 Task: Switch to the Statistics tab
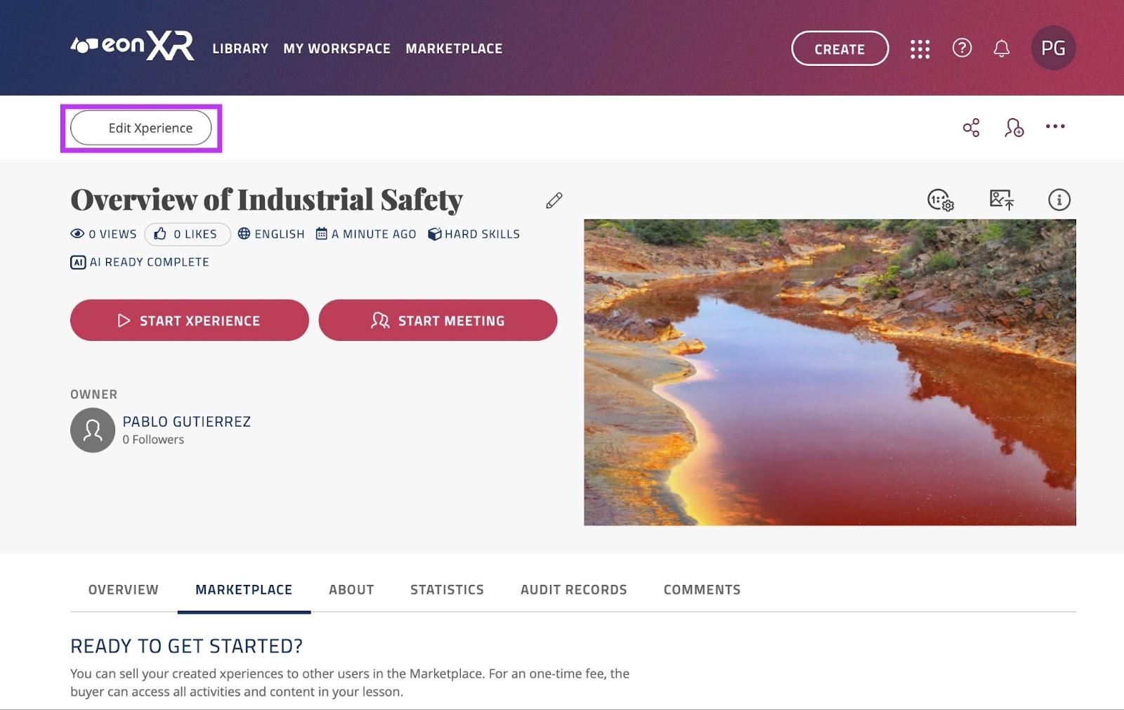pos(447,590)
